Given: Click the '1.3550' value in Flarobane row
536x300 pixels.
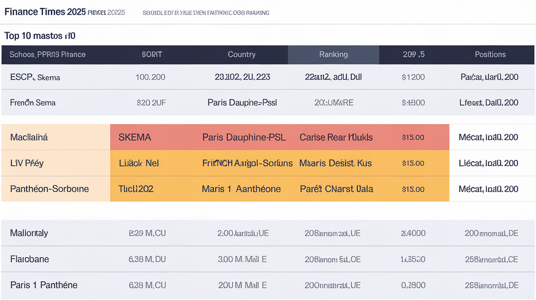Looking at the screenshot, I should click(x=413, y=259).
